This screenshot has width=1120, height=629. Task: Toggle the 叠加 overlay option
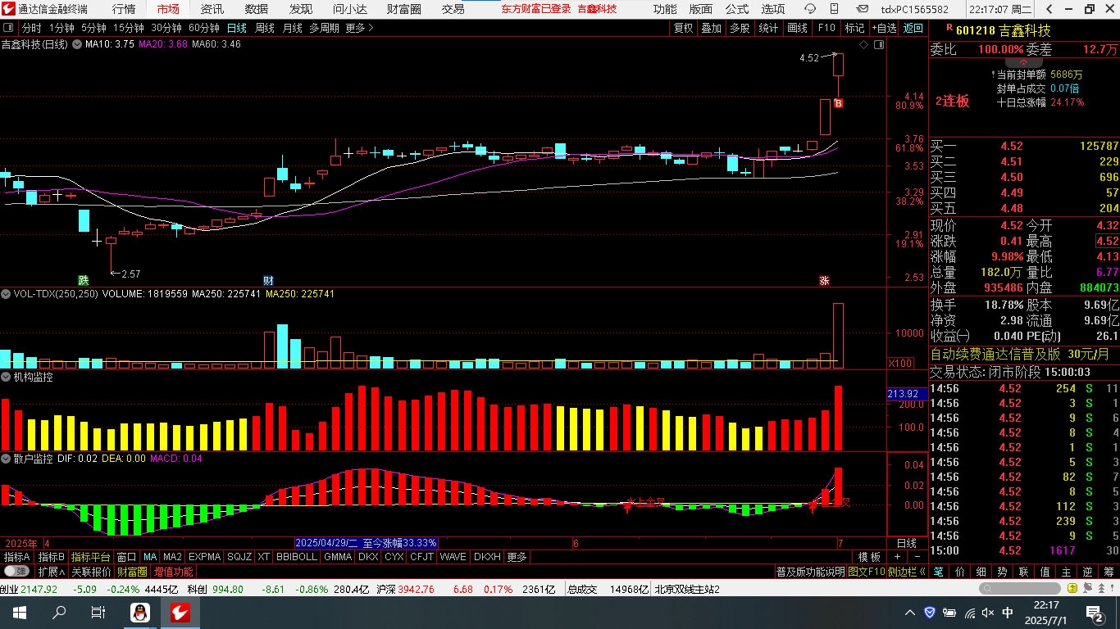[x=711, y=28]
